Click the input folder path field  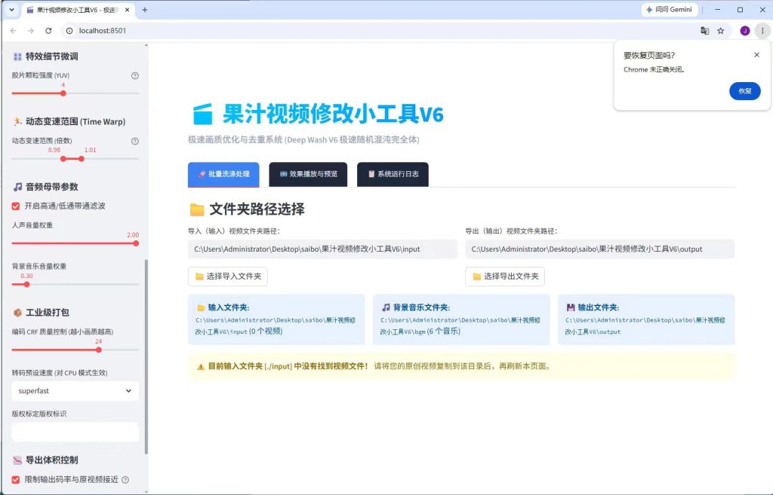point(322,249)
